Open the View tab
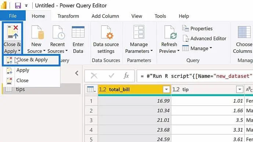 137,16
